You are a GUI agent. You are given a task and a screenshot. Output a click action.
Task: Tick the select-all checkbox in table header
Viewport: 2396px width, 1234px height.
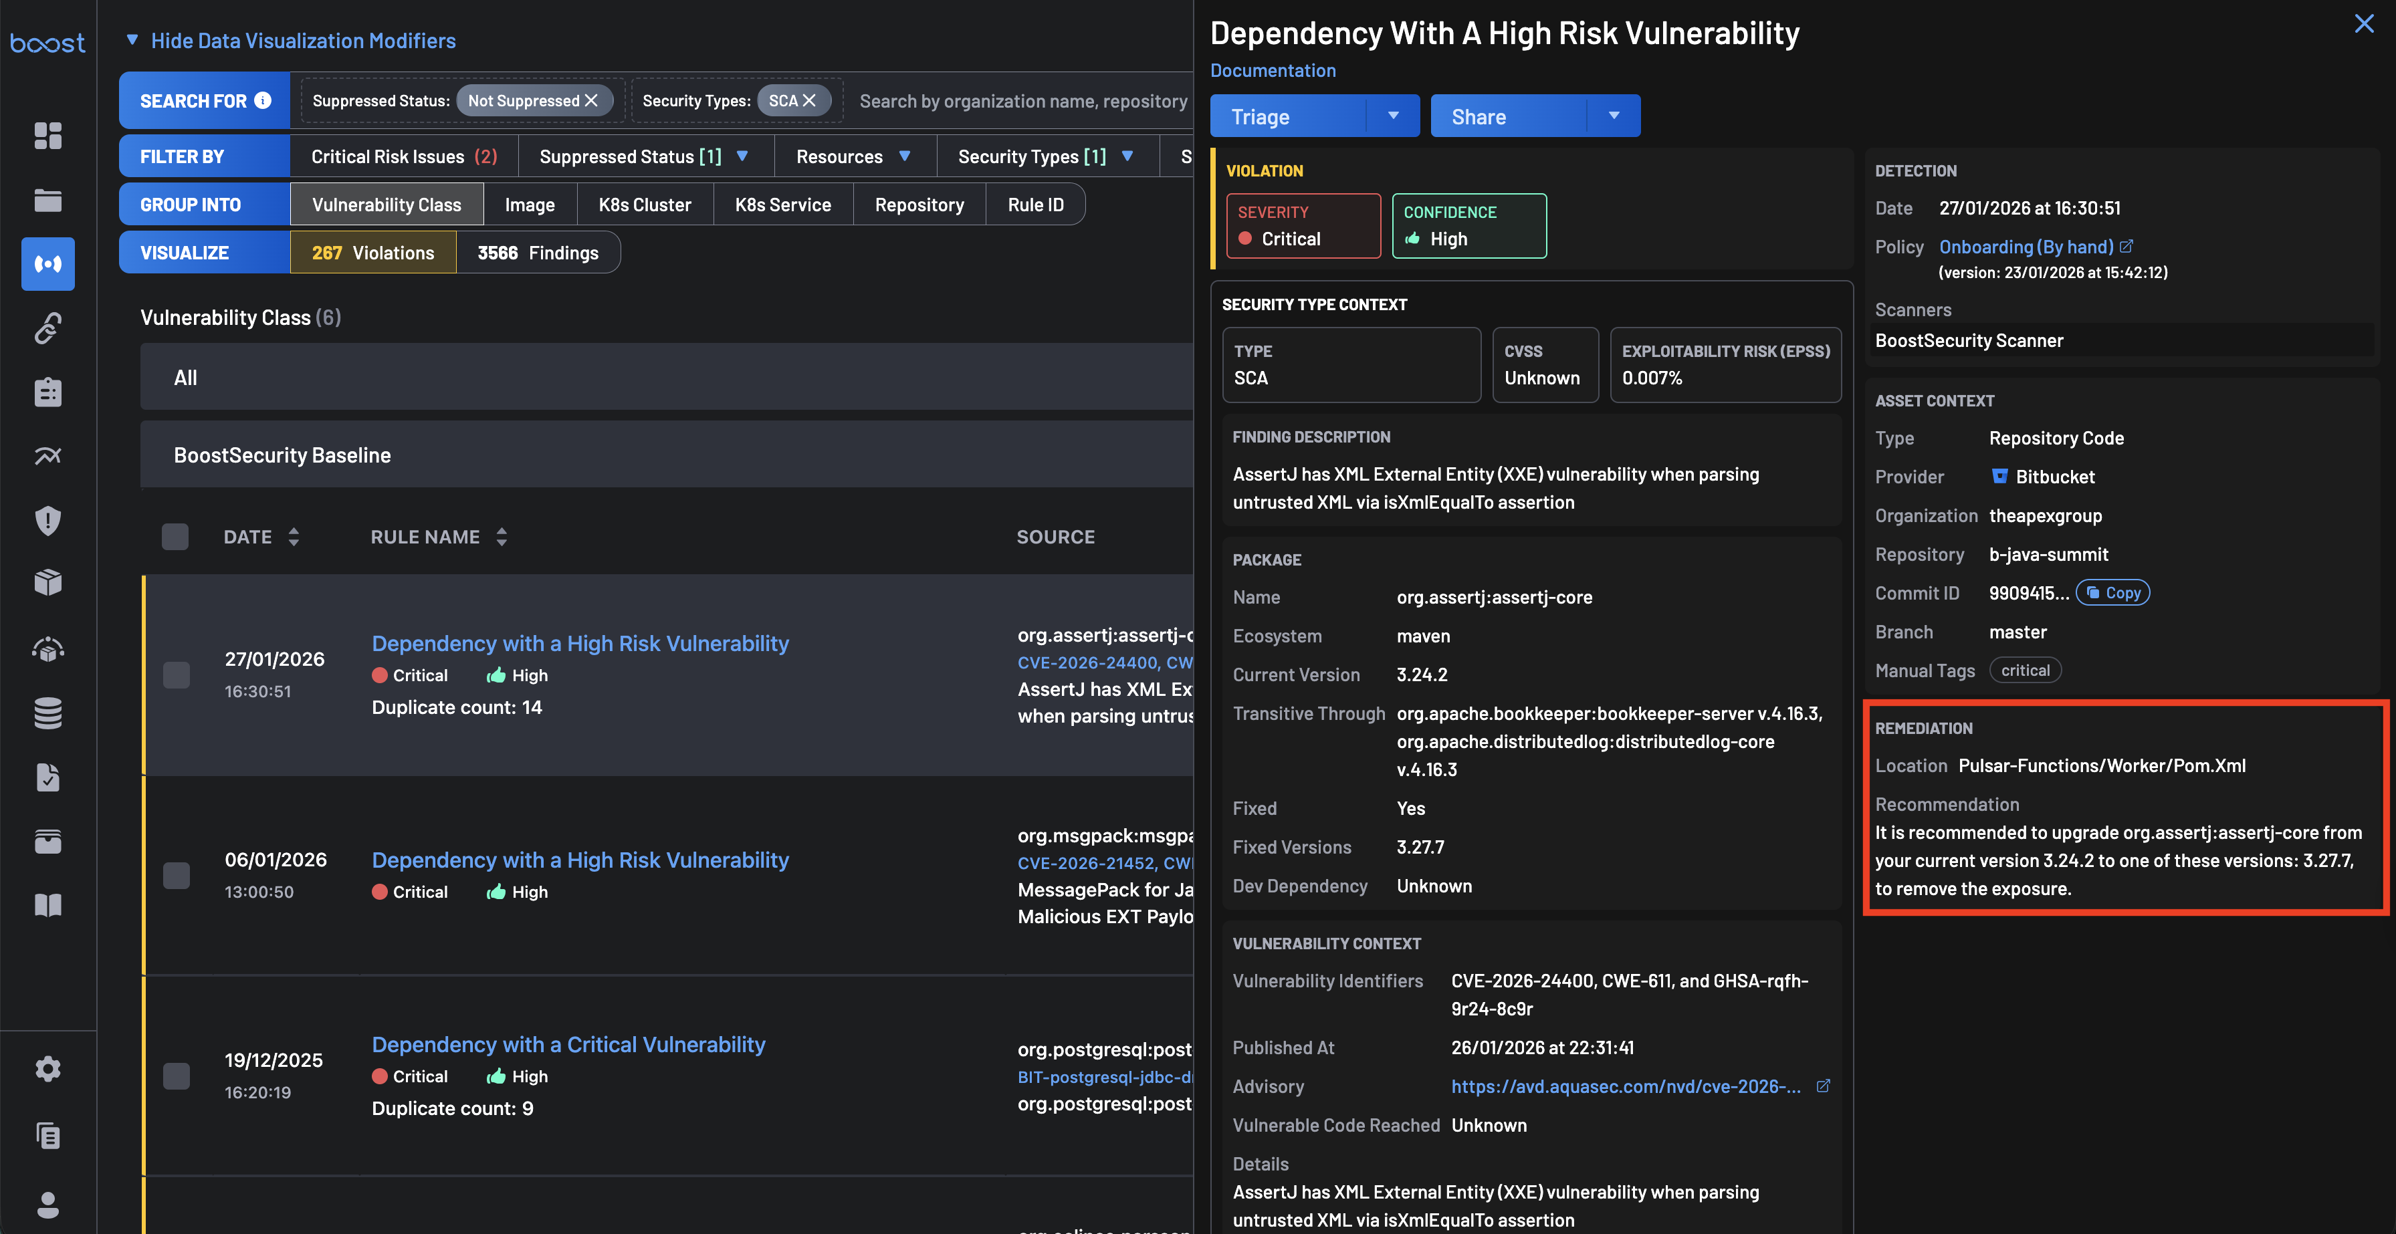click(x=175, y=537)
